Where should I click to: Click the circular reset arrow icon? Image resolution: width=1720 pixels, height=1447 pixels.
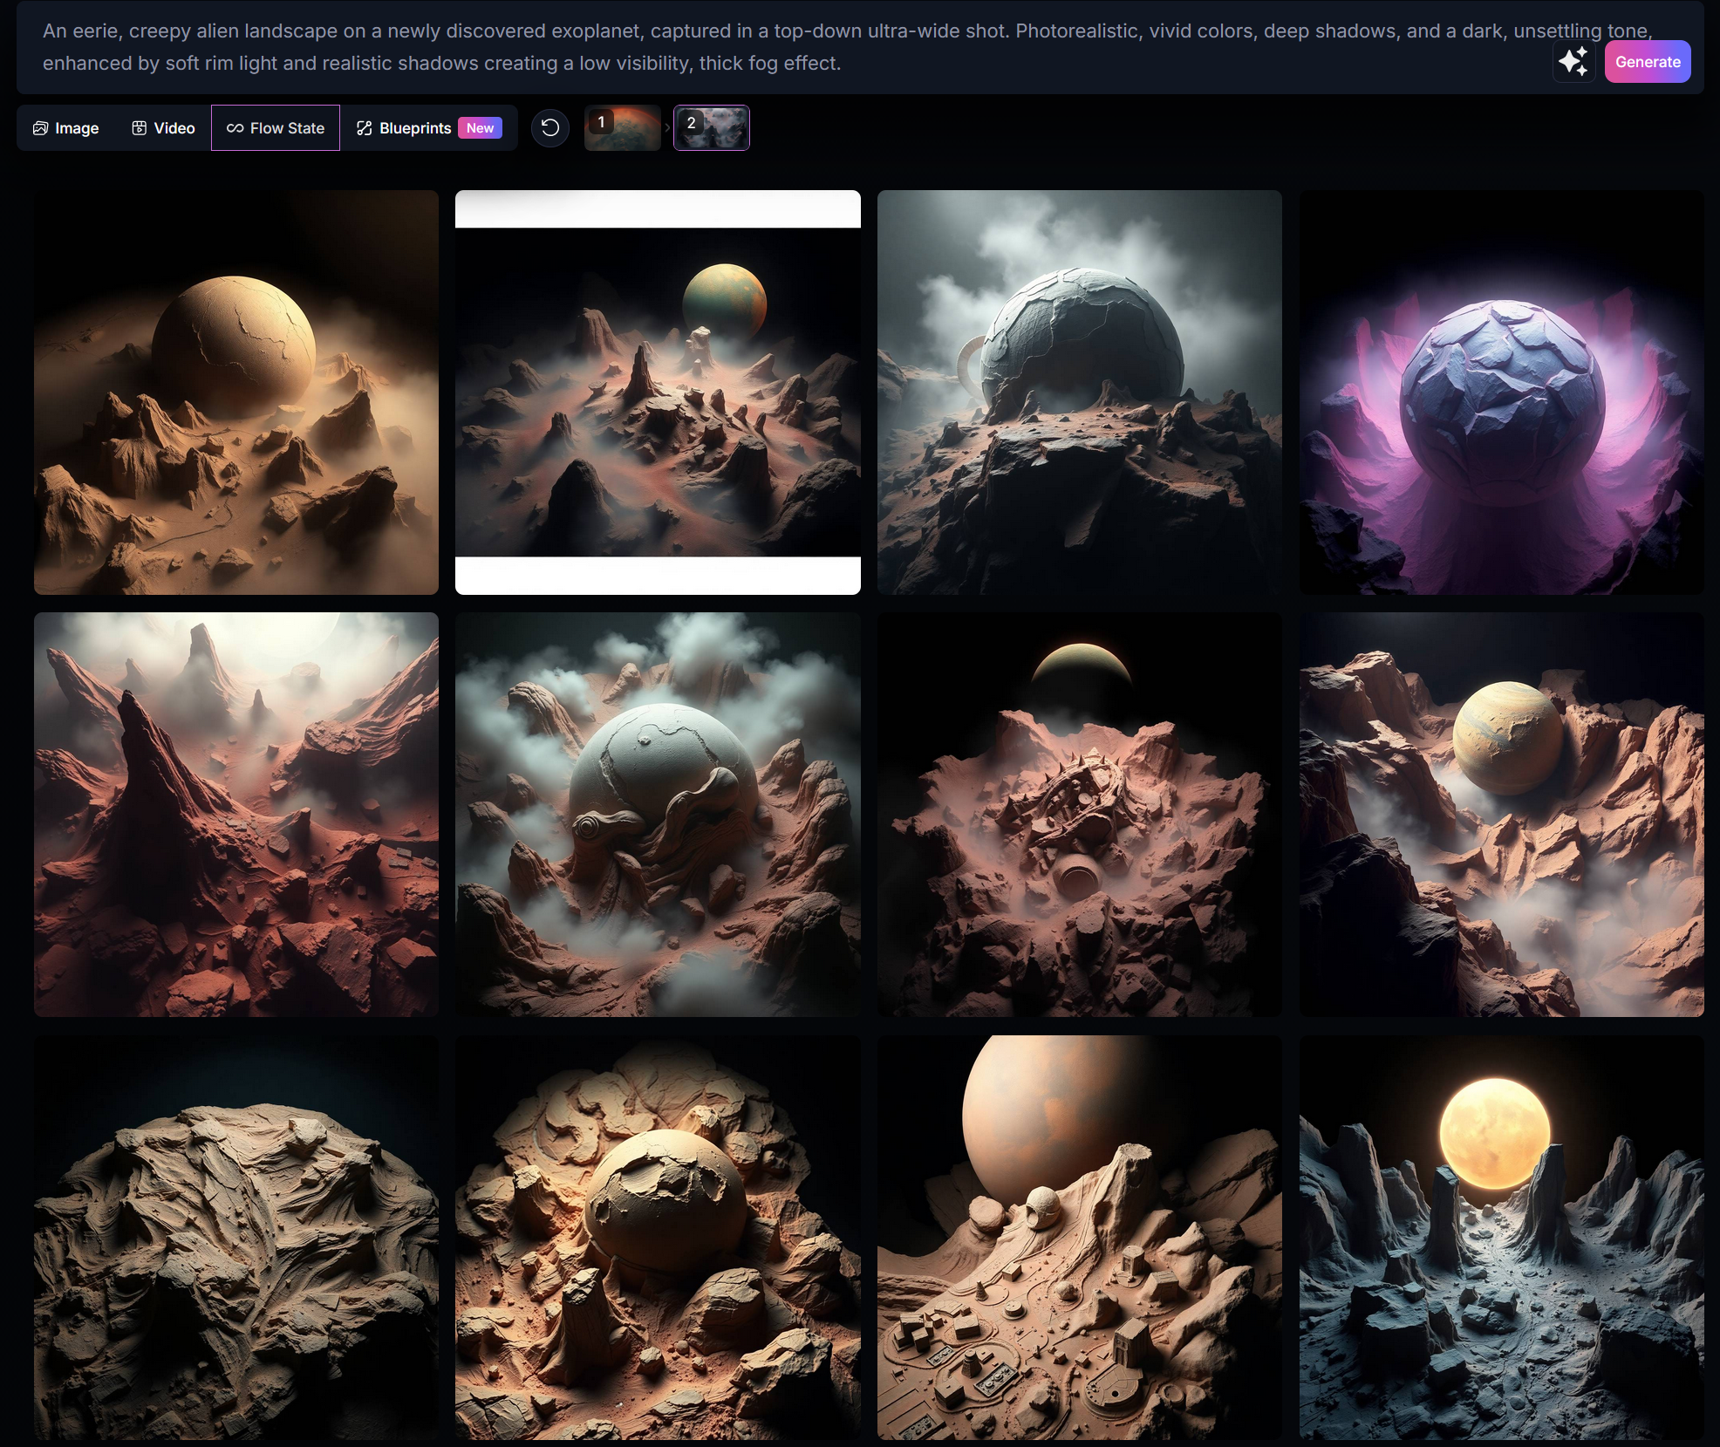[550, 128]
